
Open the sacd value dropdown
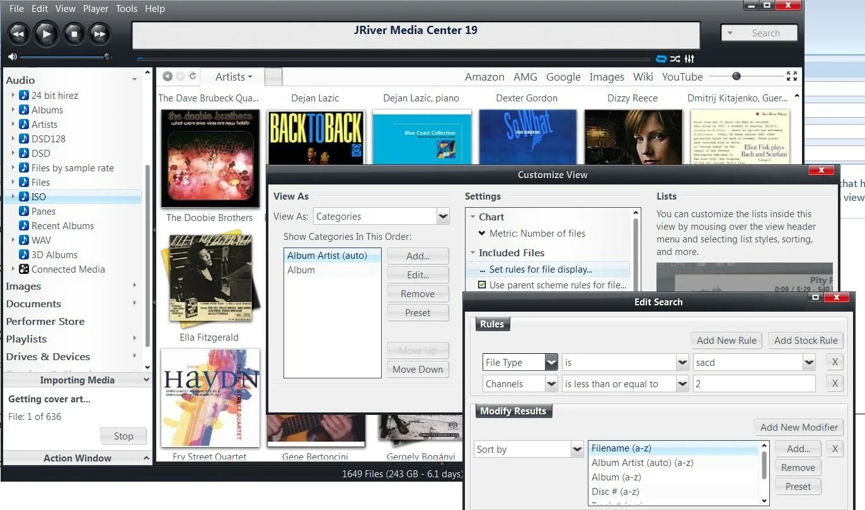(x=809, y=362)
